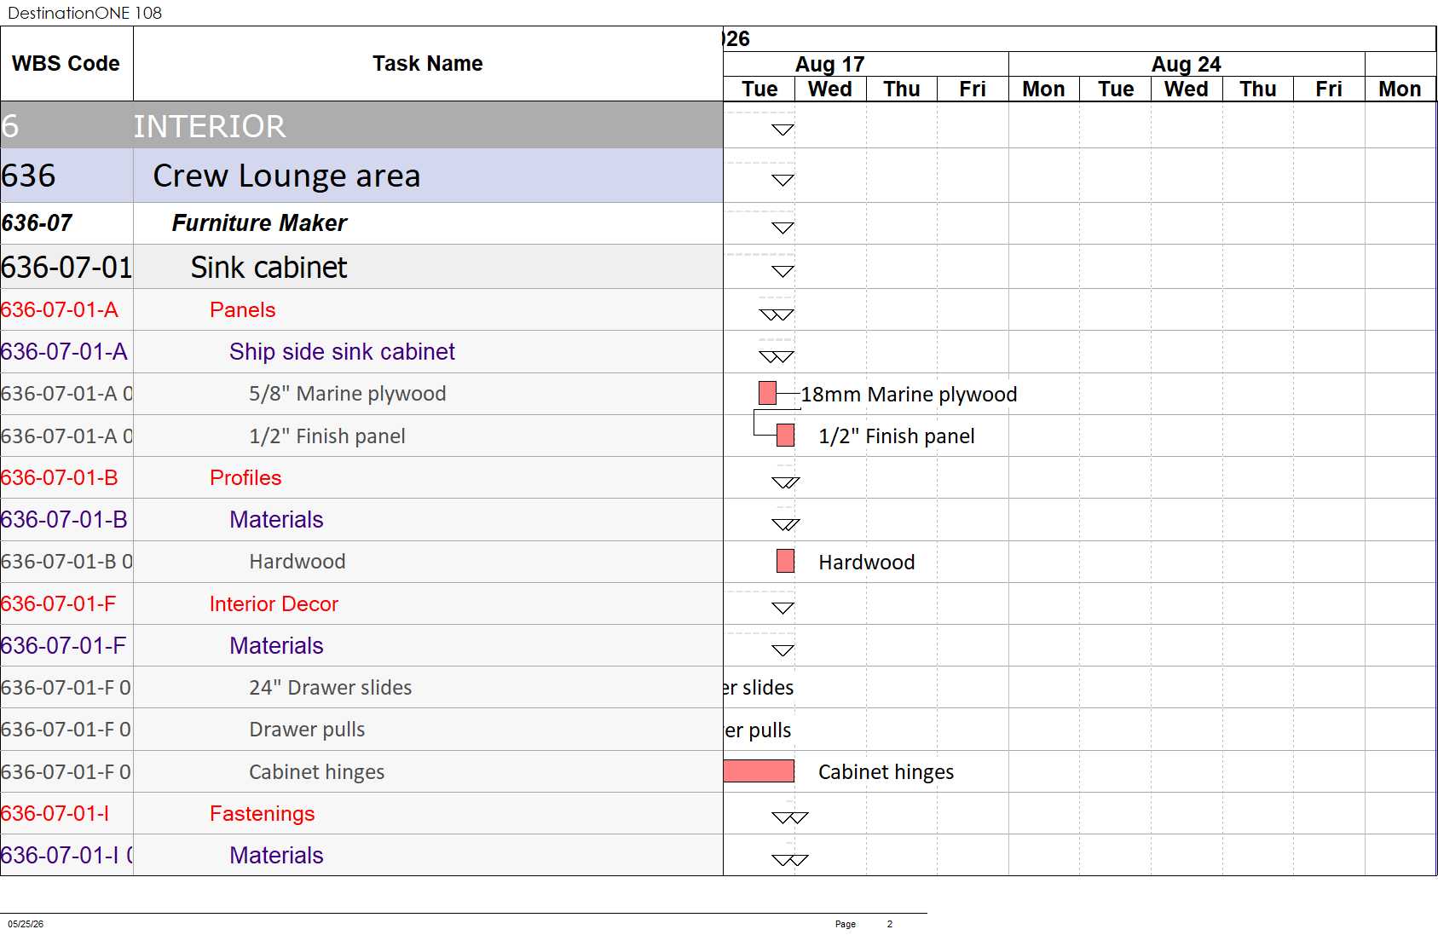
Task: Select the Furniture Maker row
Action: tap(361, 223)
